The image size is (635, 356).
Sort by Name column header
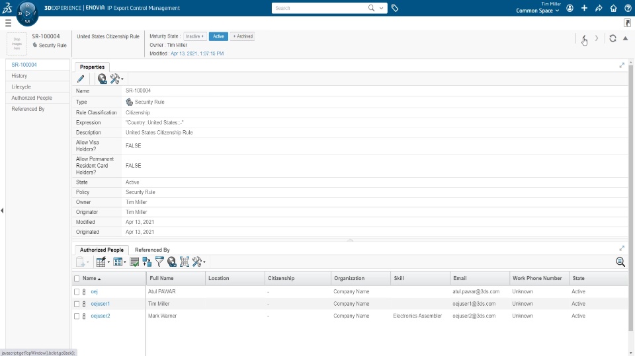[x=89, y=278]
